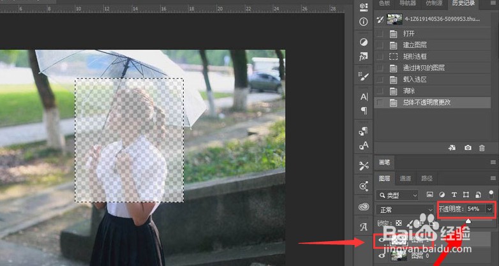The width and height of the screenshot is (499, 266).
Task: Toggle history brush box beside 总体不透明度更改
Action: click(x=380, y=103)
